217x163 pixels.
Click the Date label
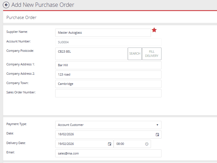pos(10,133)
